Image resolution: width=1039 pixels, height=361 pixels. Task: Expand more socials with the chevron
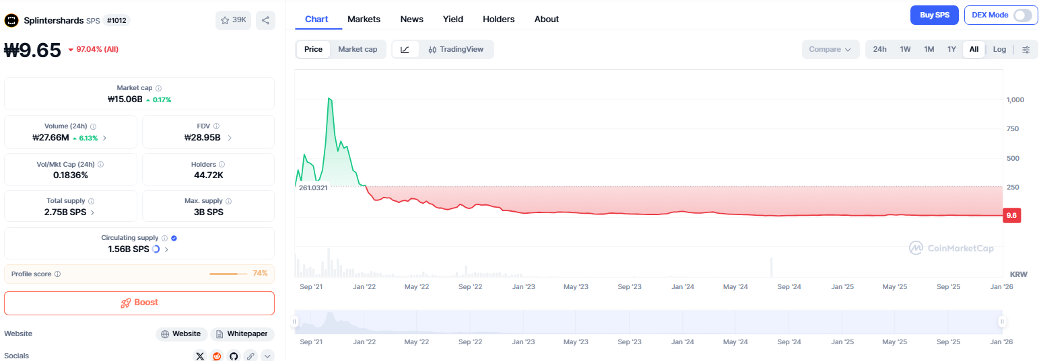point(267,356)
